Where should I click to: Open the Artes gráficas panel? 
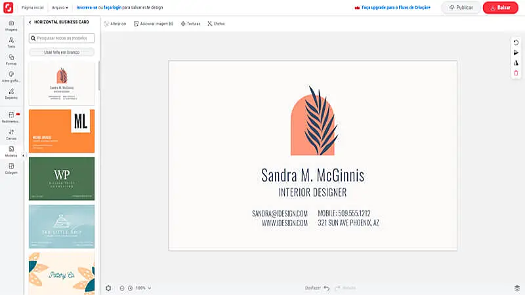(11, 77)
